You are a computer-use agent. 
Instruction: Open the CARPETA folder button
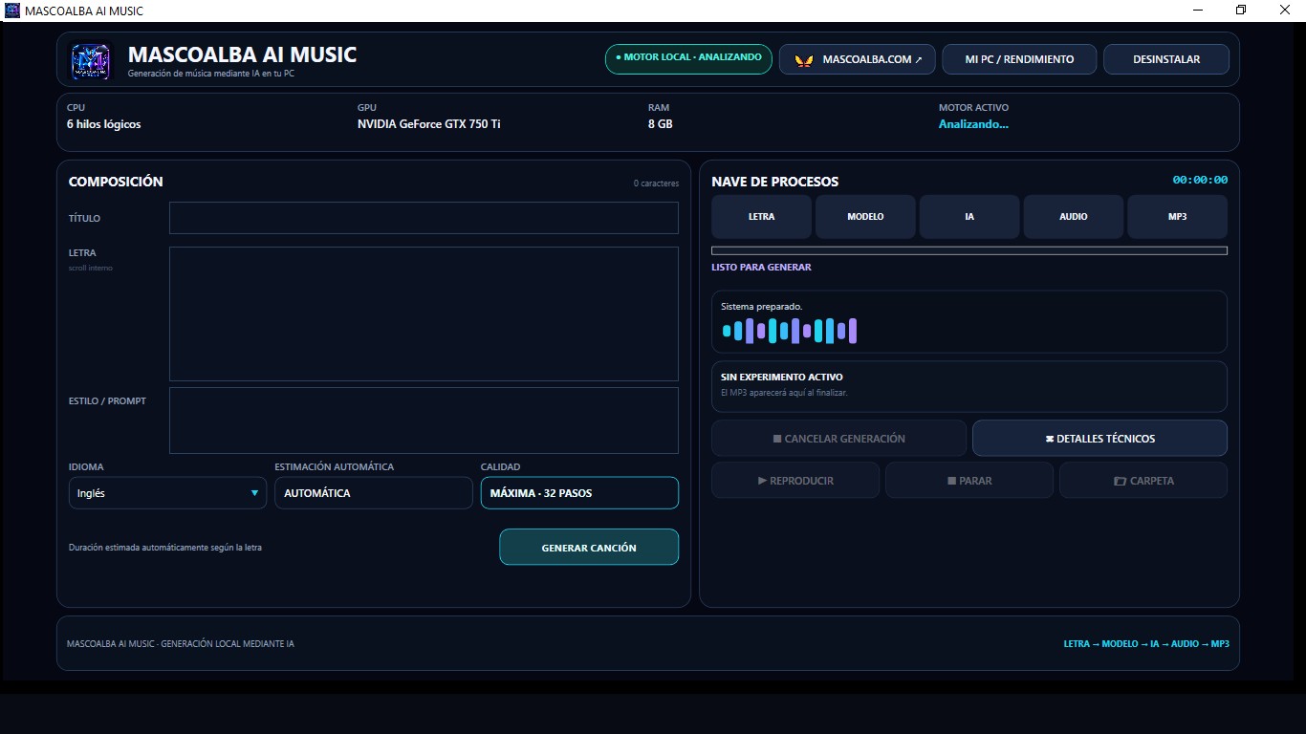[1143, 481]
